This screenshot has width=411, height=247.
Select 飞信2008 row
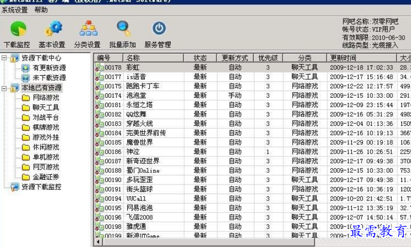point(253,217)
